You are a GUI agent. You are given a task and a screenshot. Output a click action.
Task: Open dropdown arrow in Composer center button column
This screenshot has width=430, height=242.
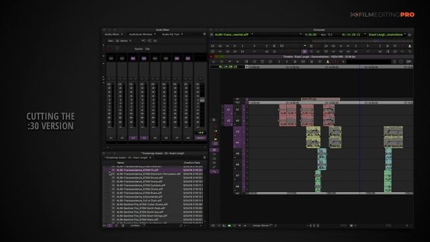tap(304, 46)
